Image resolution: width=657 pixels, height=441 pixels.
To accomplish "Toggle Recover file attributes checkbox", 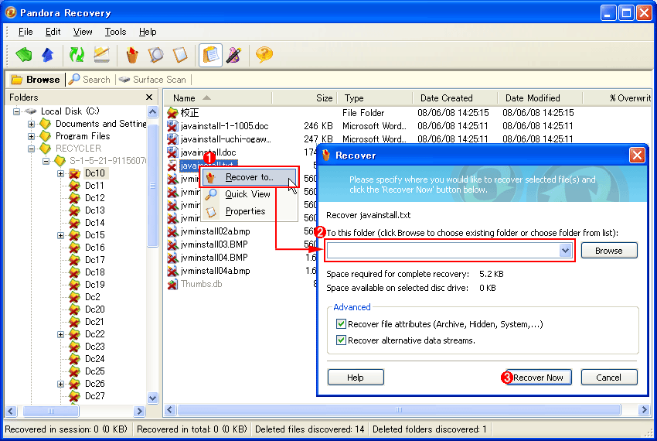I will [x=341, y=324].
